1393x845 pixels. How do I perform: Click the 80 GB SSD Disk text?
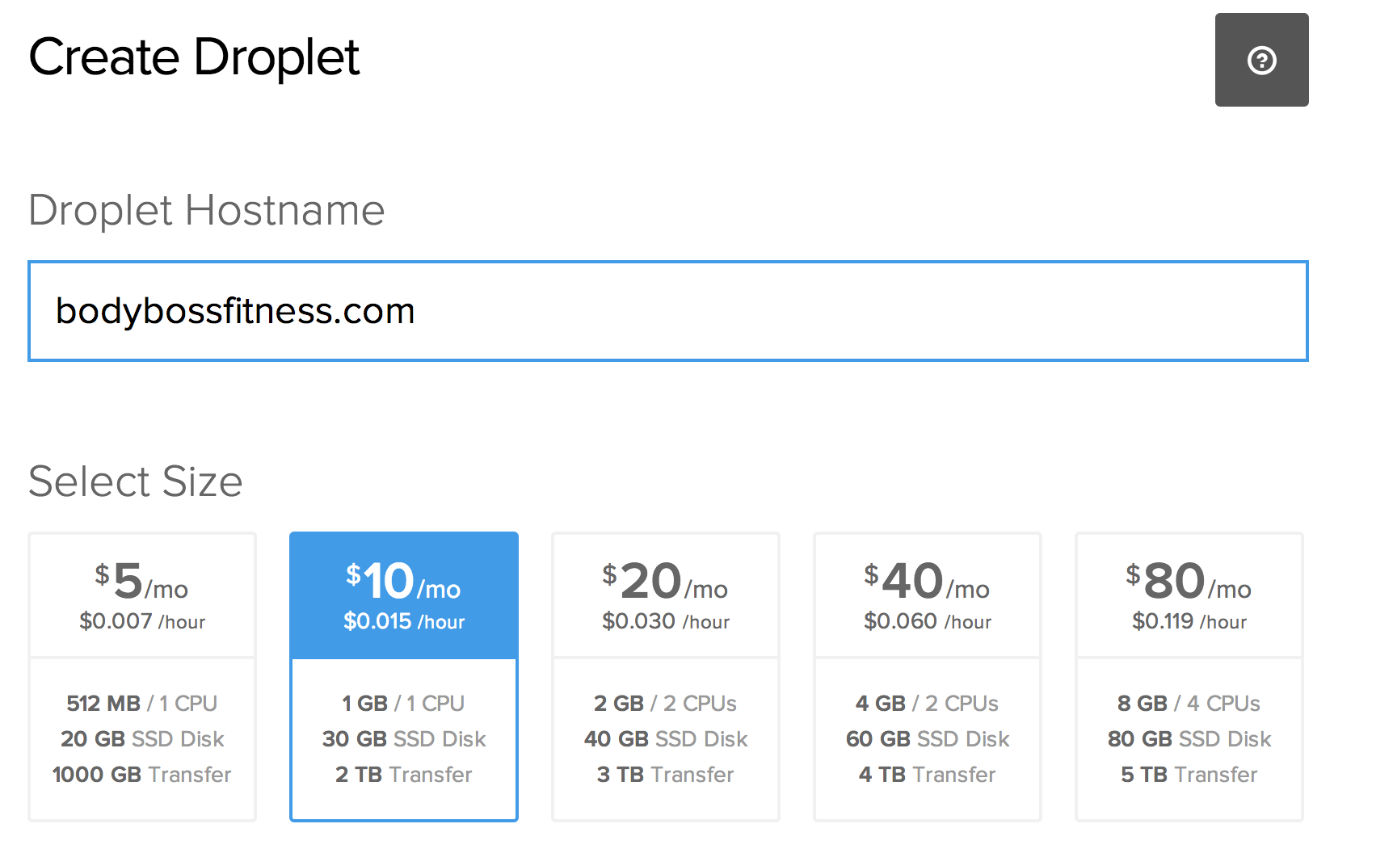tap(1189, 739)
